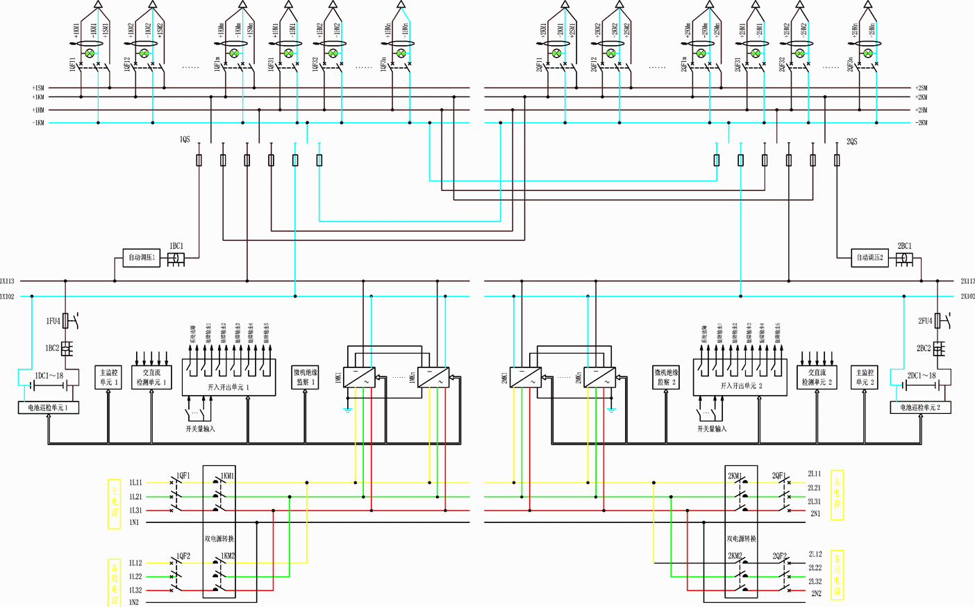Select the +1SM bus label
Image resolution: width=975 pixels, height=607 pixels.
(x=38, y=88)
